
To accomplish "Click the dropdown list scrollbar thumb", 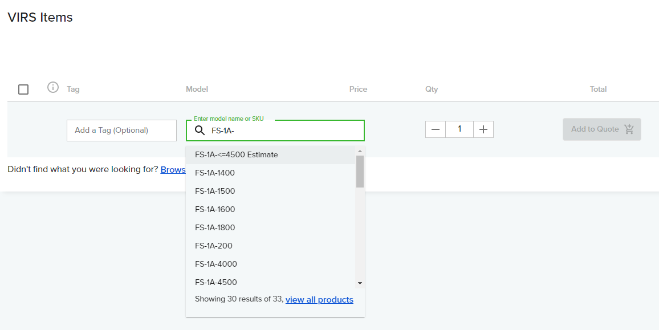I will coord(360,171).
